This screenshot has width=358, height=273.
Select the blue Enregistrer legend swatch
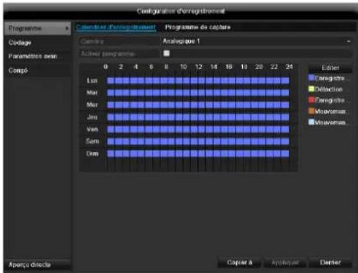[x=311, y=78]
